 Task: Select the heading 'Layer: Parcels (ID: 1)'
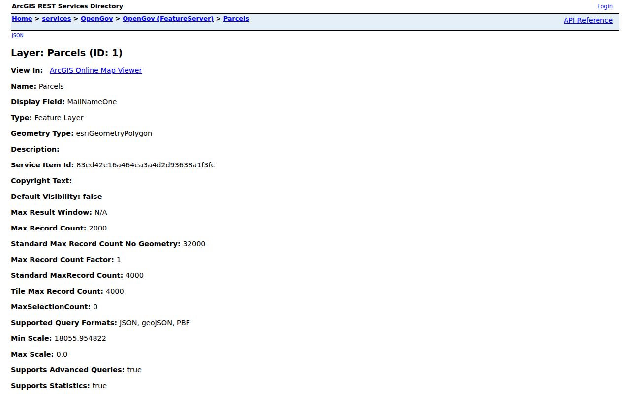(x=67, y=53)
